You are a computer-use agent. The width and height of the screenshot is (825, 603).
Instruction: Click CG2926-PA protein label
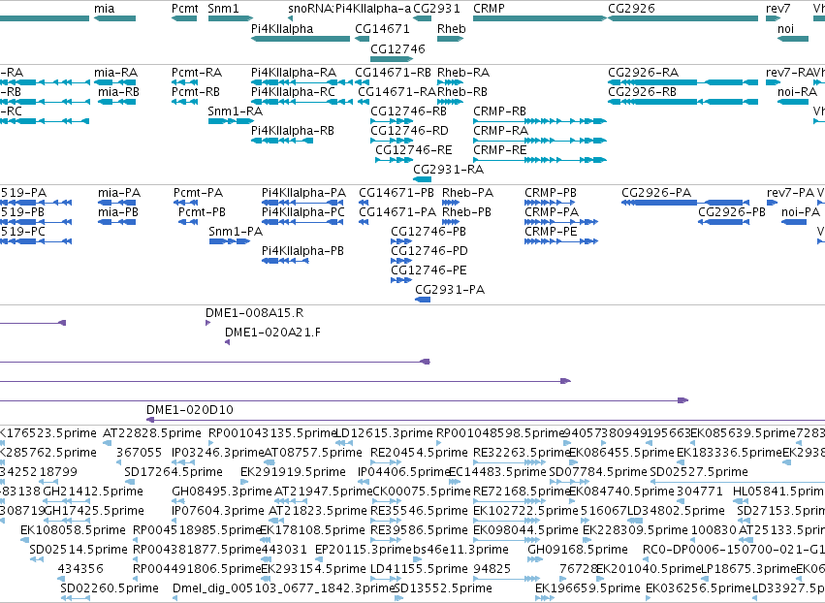click(x=656, y=193)
